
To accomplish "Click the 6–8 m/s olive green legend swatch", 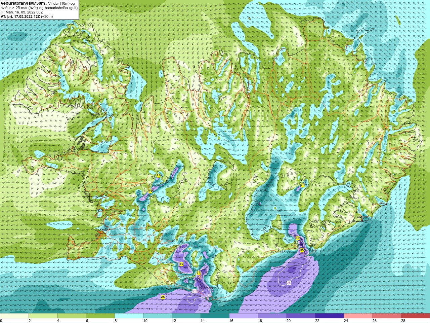I will pyautogui.click(x=100, y=316).
